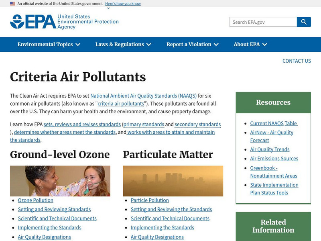Click the Related Information box heading
Viewport: 321px width, 241px height.
coord(273,226)
